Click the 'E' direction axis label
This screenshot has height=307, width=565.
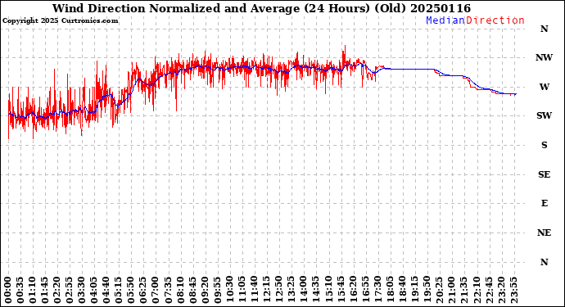[x=545, y=204]
